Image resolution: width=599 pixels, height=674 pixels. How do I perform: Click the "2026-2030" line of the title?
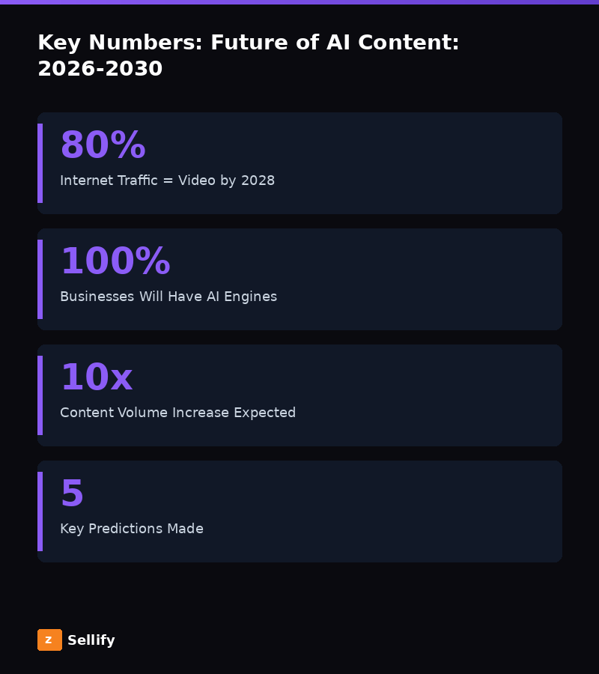pos(100,69)
